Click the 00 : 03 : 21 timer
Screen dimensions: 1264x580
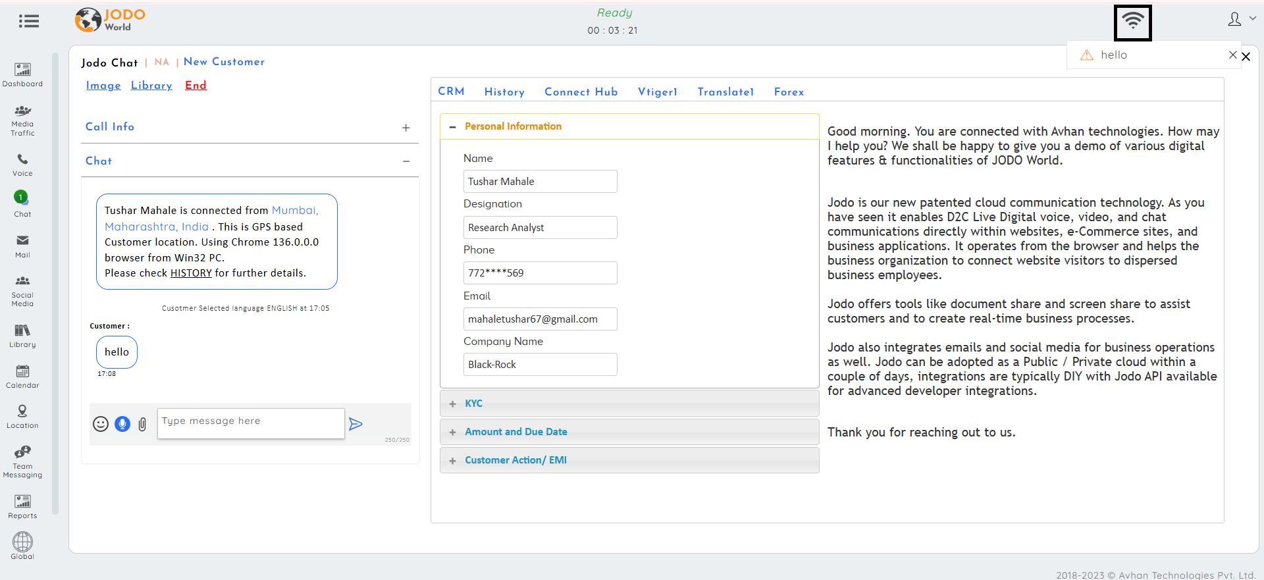click(612, 30)
